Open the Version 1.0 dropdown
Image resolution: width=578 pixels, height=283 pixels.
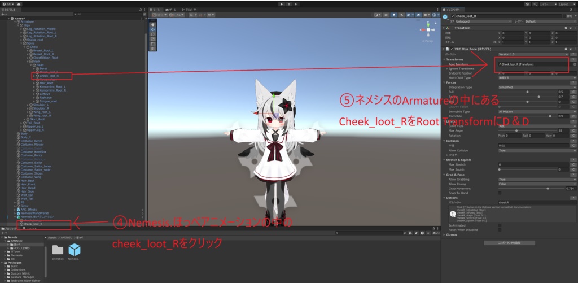(533, 54)
